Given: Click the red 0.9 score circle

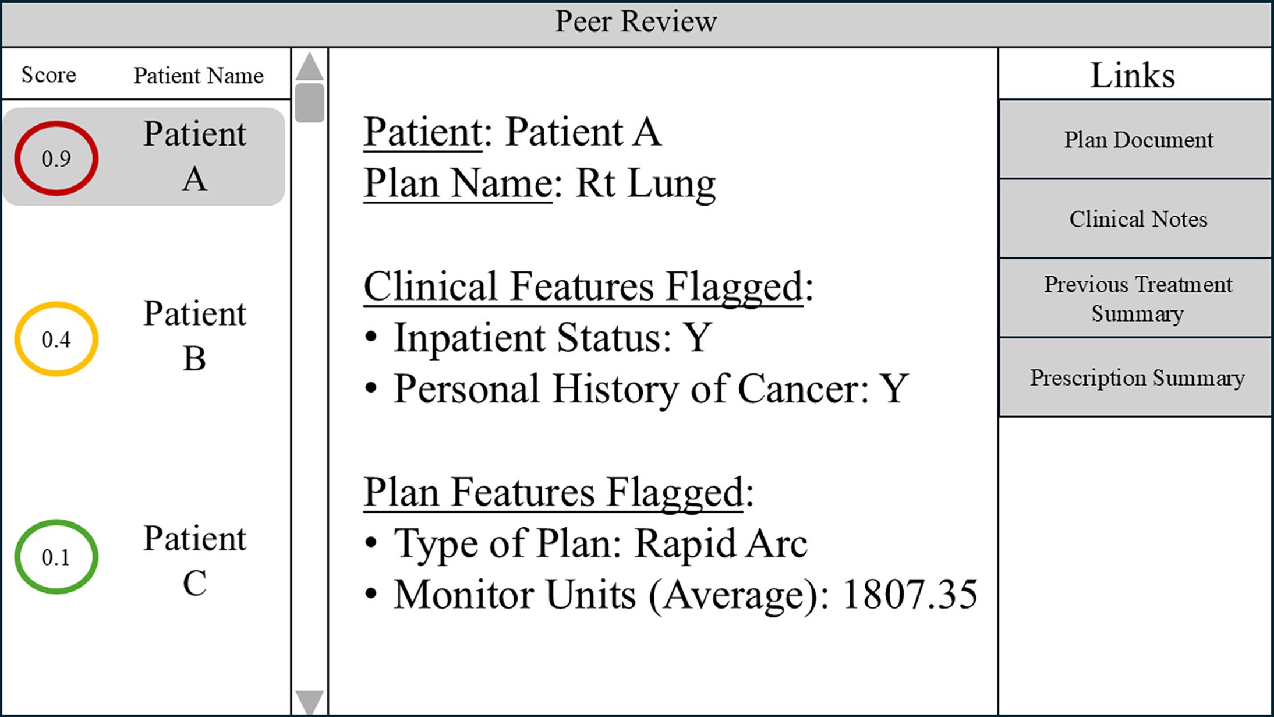Looking at the screenshot, I should [x=56, y=158].
